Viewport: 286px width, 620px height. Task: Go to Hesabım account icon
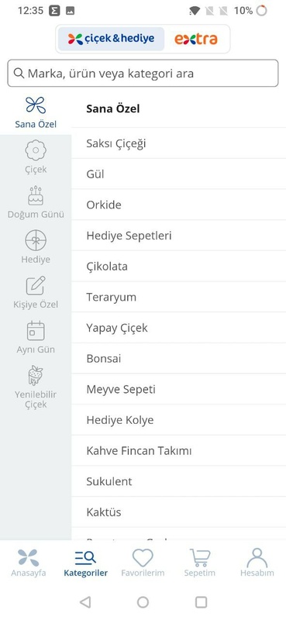[x=257, y=557]
